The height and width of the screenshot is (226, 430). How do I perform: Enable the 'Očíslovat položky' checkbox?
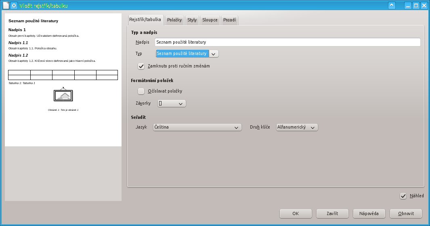141,91
